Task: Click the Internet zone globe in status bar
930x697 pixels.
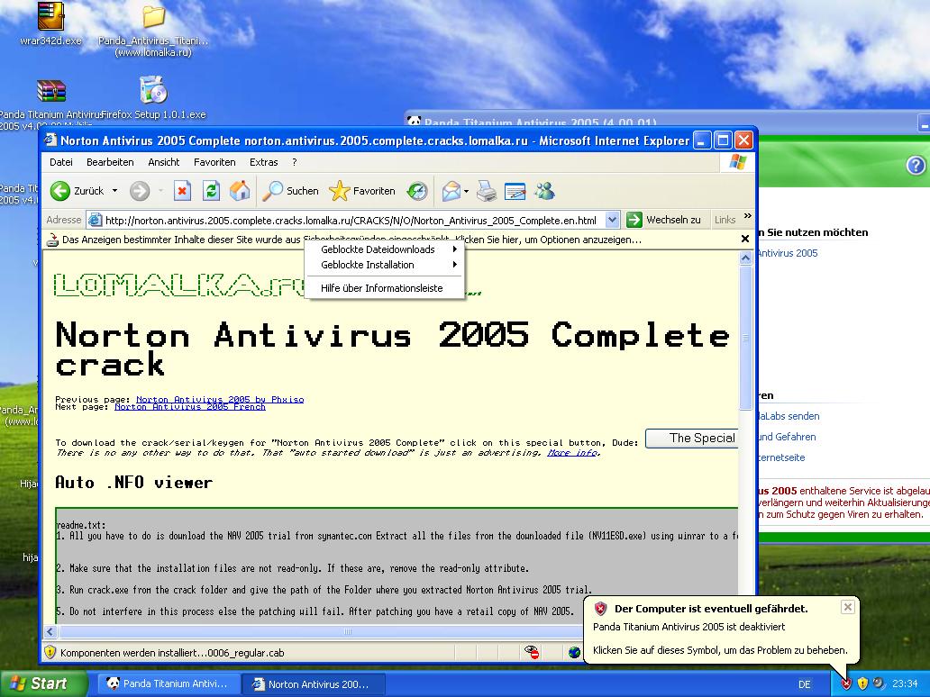Action: click(574, 652)
